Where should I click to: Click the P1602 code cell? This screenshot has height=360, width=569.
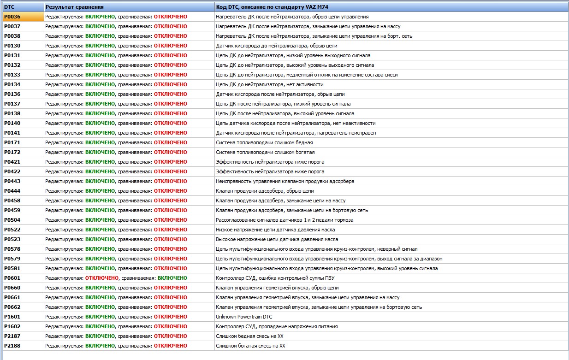(23, 326)
